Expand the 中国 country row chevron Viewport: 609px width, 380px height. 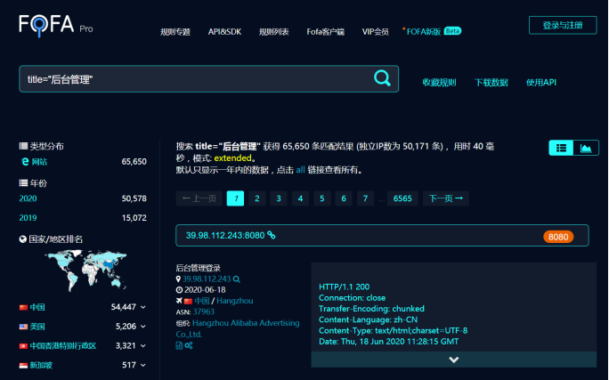143,307
